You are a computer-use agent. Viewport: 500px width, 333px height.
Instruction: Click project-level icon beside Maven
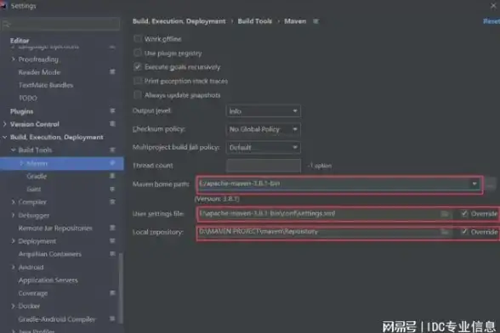click(x=112, y=163)
